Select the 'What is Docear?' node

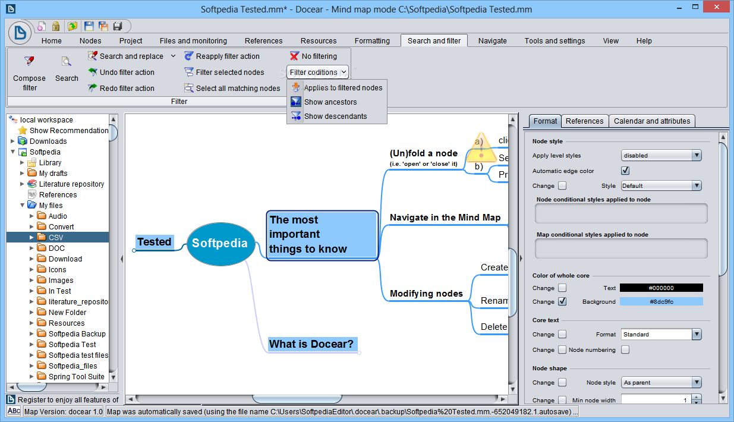(x=311, y=344)
